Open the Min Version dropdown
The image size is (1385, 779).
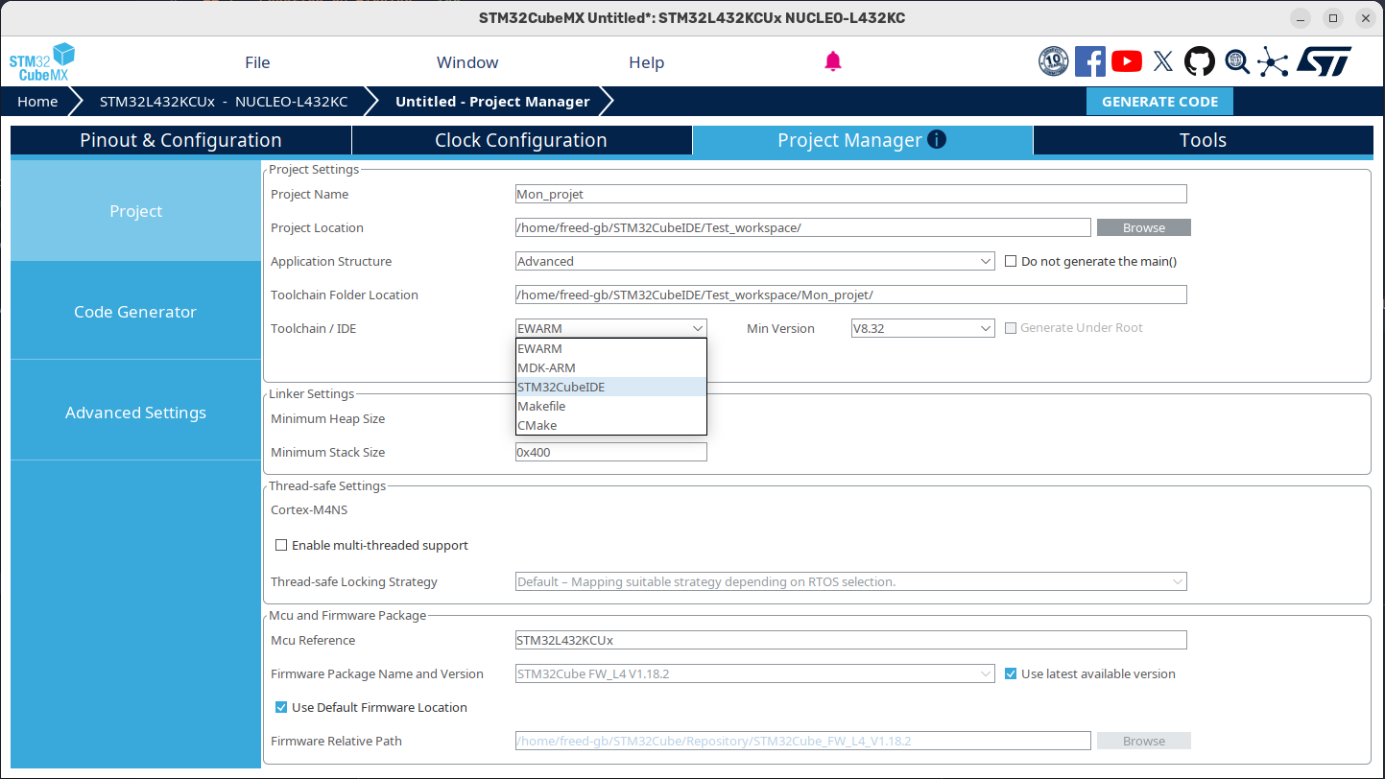click(x=923, y=328)
